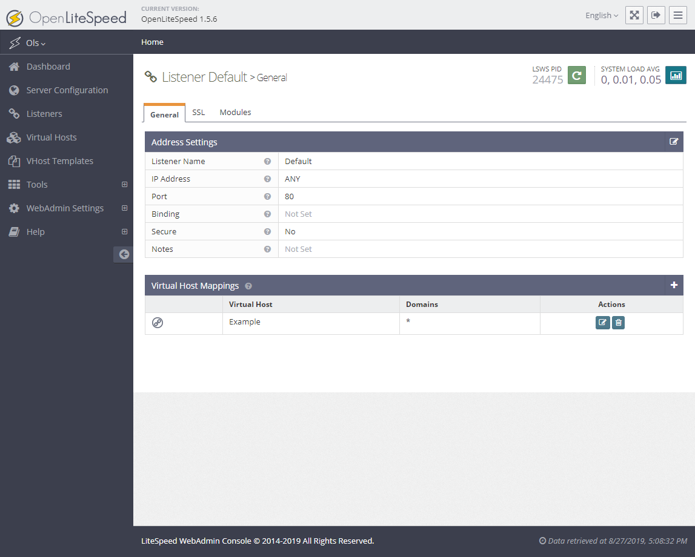Click the Server Configuration globe icon
This screenshot has width=695, height=557.
coord(14,90)
